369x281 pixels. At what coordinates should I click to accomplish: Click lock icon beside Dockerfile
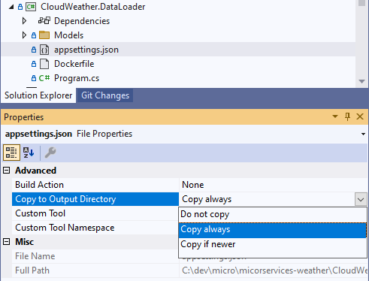pyautogui.click(x=34, y=64)
